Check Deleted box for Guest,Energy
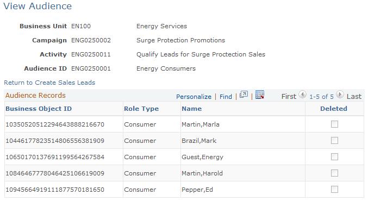The height and width of the screenshot is (201, 368). [x=334, y=156]
